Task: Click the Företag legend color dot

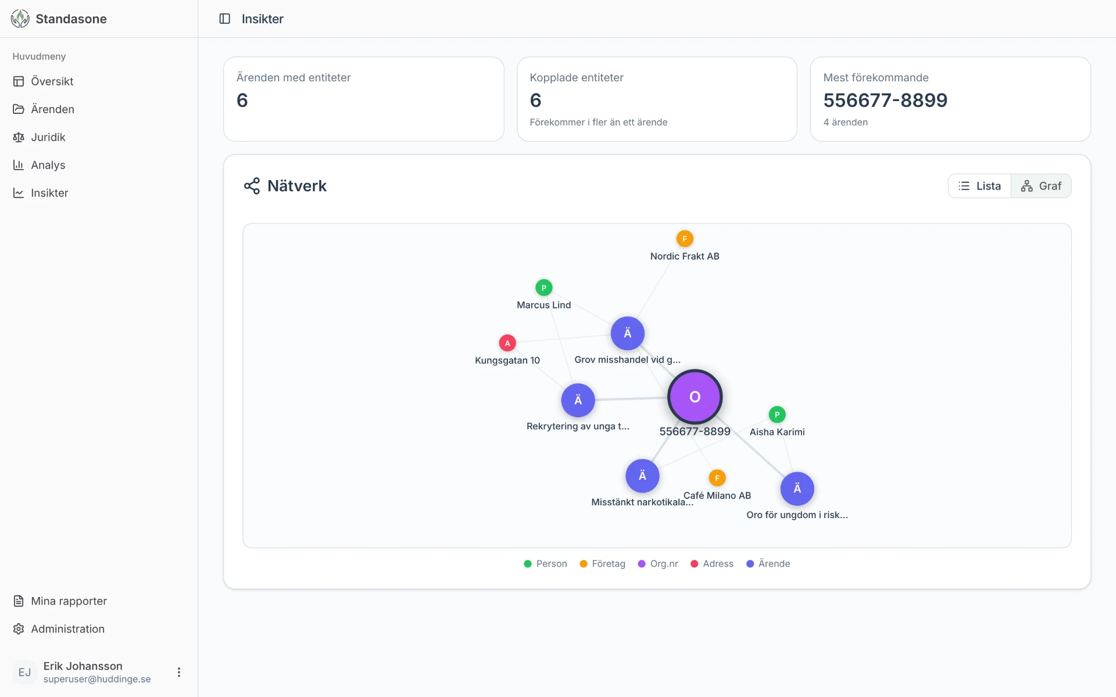Action: (584, 564)
